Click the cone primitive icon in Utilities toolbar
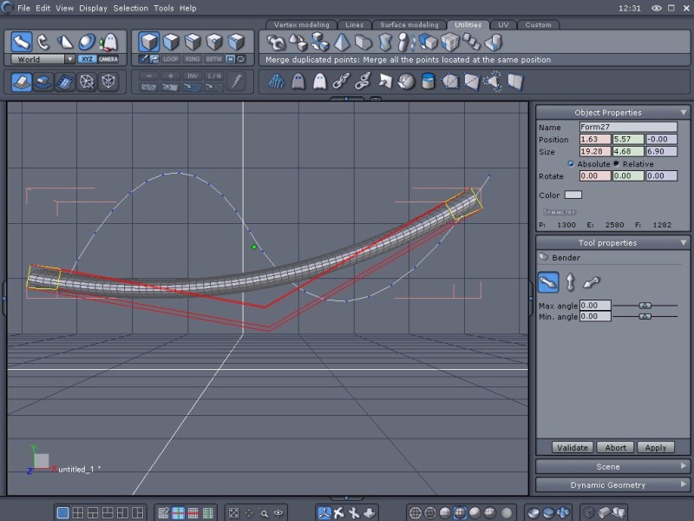The image size is (694, 521). point(341,43)
